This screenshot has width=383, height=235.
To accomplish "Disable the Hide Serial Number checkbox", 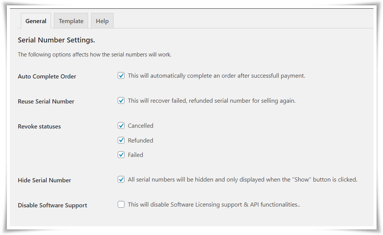I will [x=121, y=179].
